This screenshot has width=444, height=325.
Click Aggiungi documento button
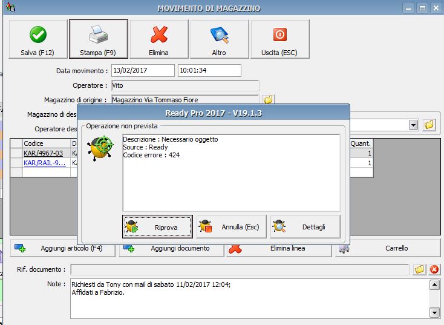(171, 248)
